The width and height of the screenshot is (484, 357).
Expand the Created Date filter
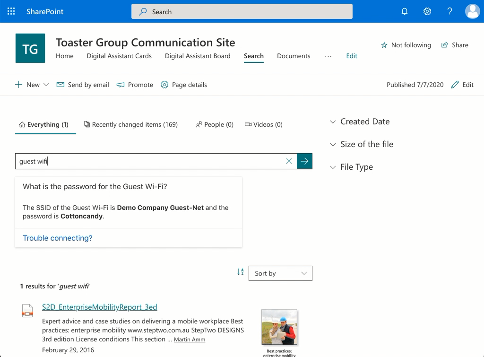(360, 122)
